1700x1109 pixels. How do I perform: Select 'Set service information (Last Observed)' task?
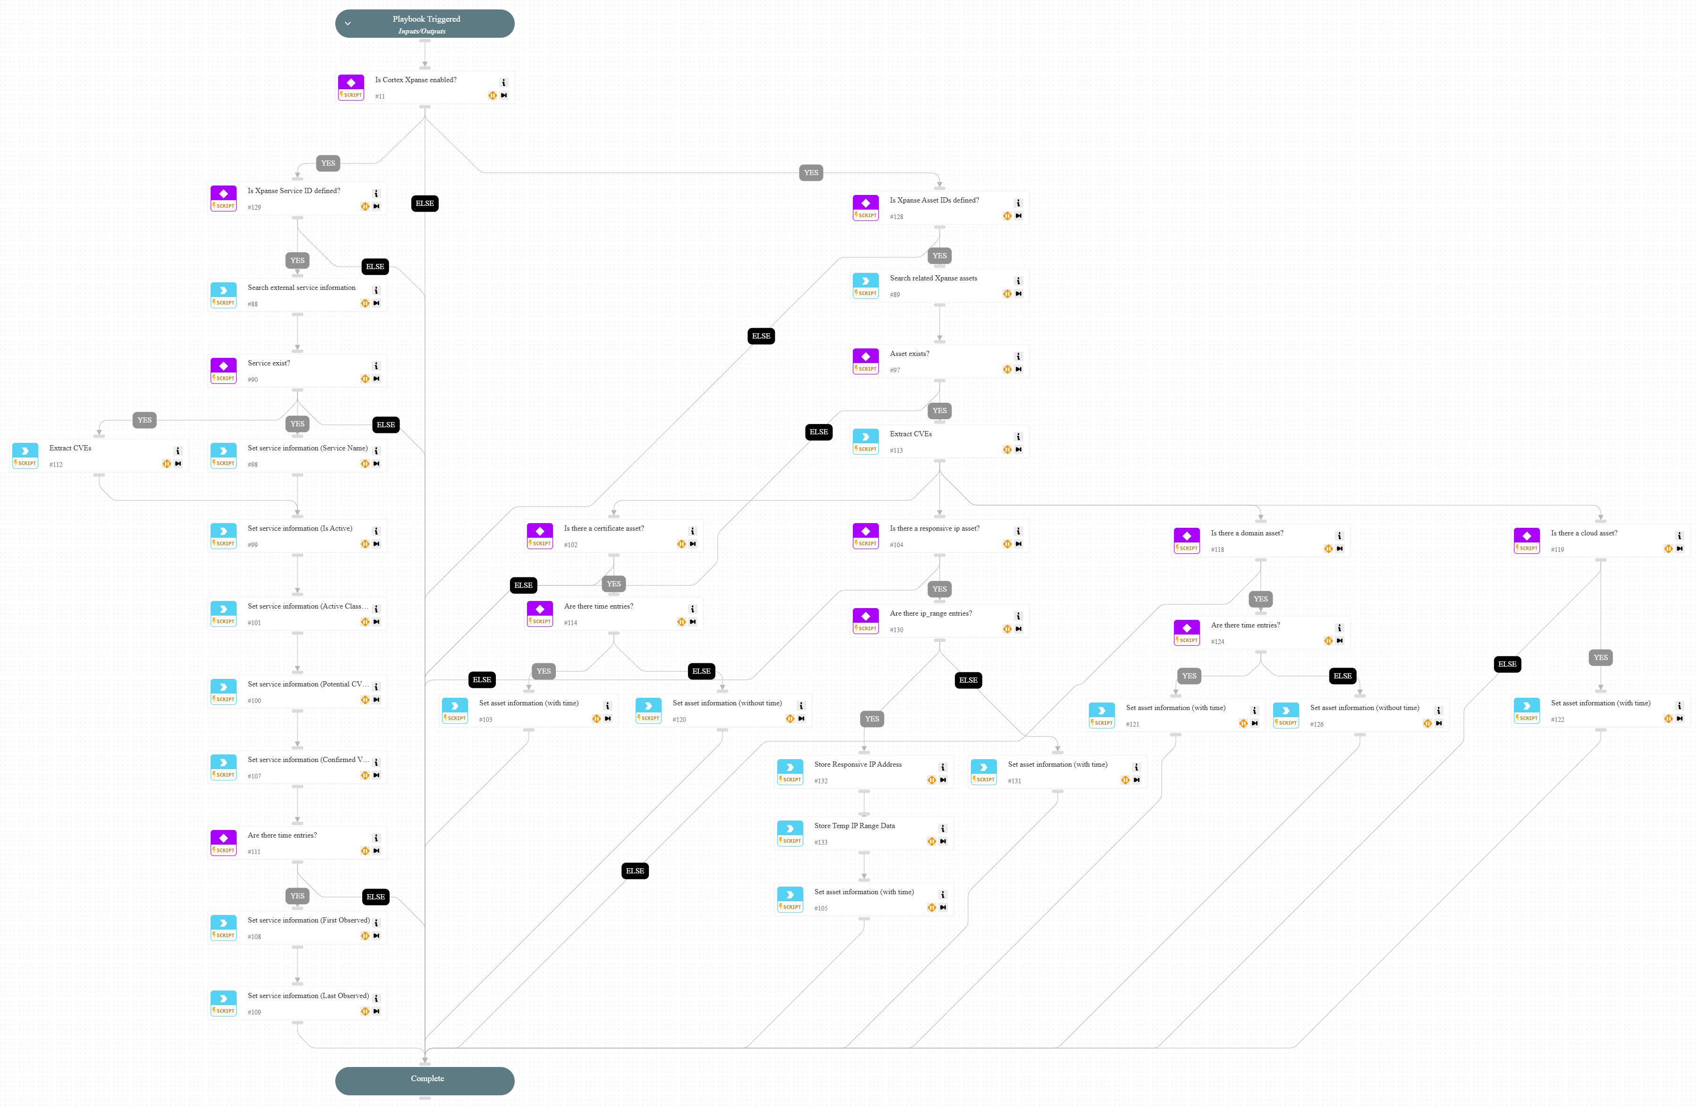[308, 996]
